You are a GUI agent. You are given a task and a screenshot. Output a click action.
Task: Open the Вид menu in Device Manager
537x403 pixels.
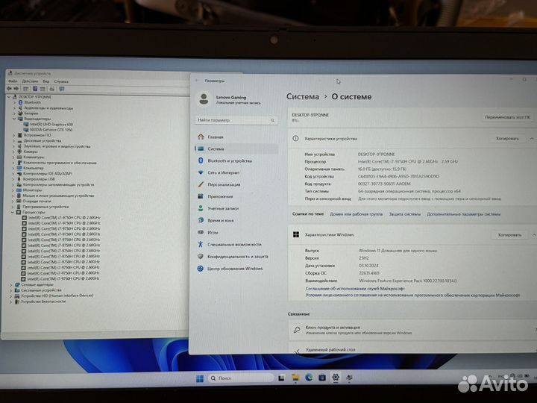[46, 81]
